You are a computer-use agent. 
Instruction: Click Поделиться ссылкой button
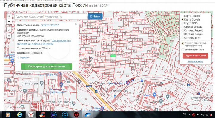tap(195, 56)
